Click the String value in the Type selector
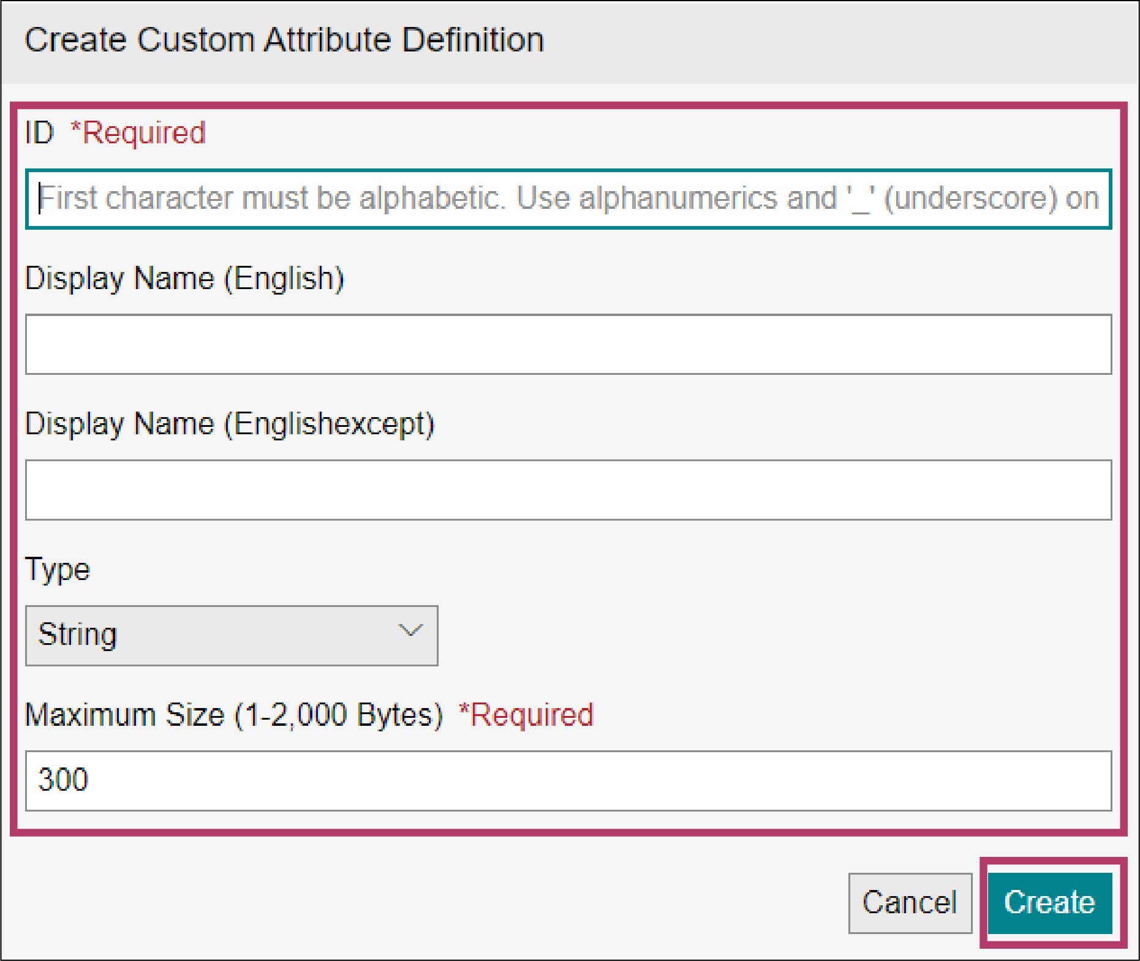 pos(78,635)
